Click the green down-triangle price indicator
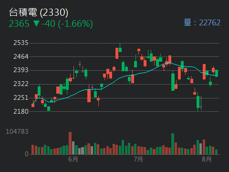Screen dimensions: 229x172 pos(36,23)
